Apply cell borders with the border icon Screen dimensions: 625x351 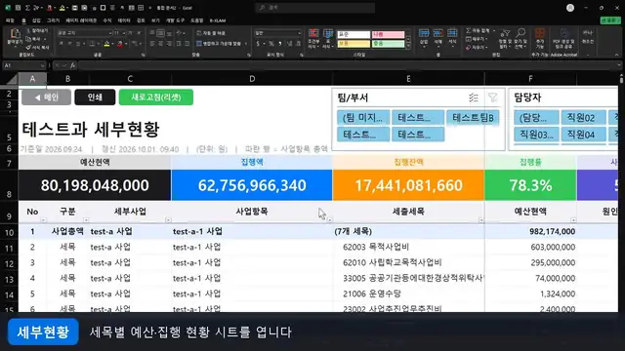(x=92, y=43)
